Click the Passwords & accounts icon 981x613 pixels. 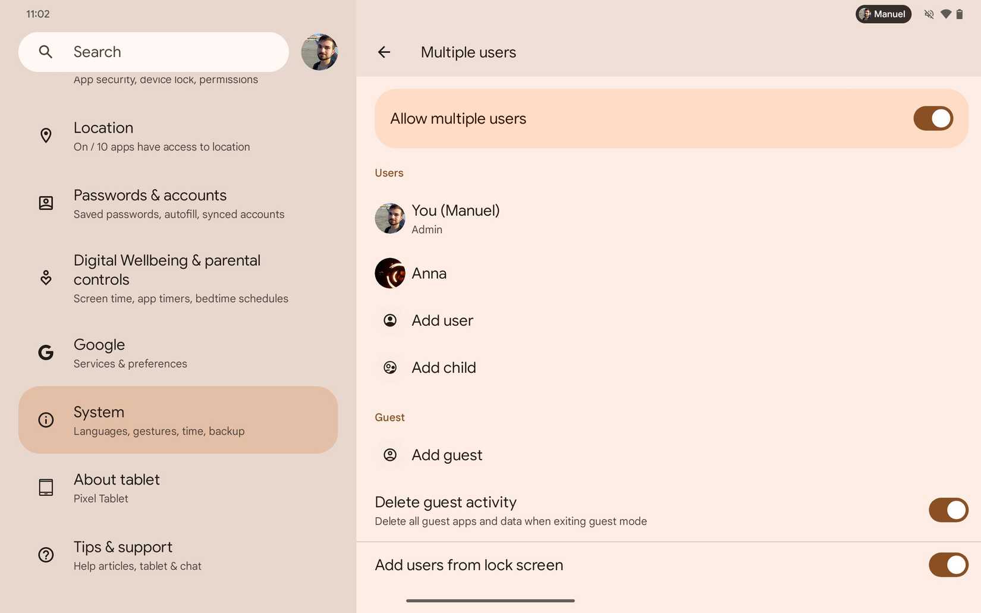click(46, 203)
